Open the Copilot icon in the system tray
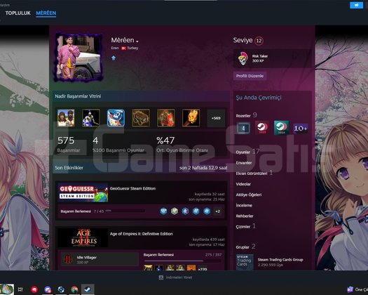This screenshot has height=295, width=368. [x=350, y=289]
